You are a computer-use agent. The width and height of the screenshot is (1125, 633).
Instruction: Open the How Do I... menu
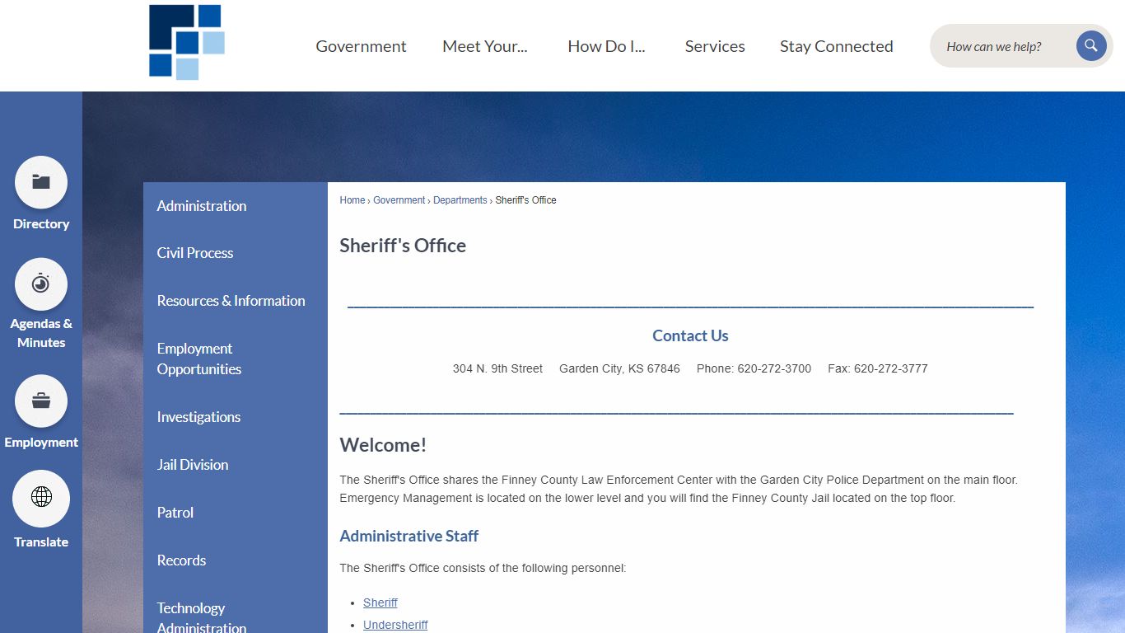coord(606,46)
